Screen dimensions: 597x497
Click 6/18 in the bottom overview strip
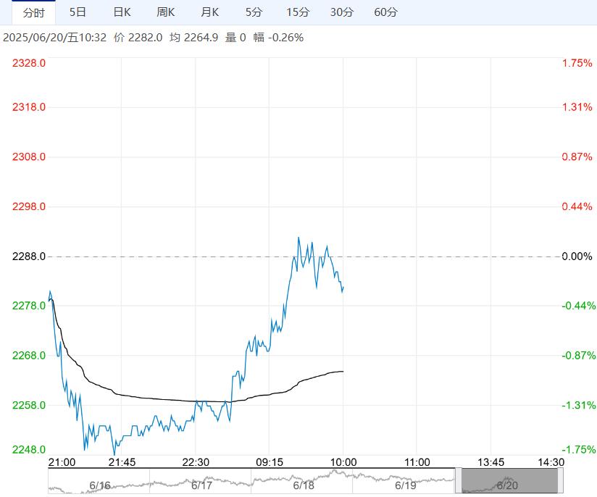click(303, 485)
